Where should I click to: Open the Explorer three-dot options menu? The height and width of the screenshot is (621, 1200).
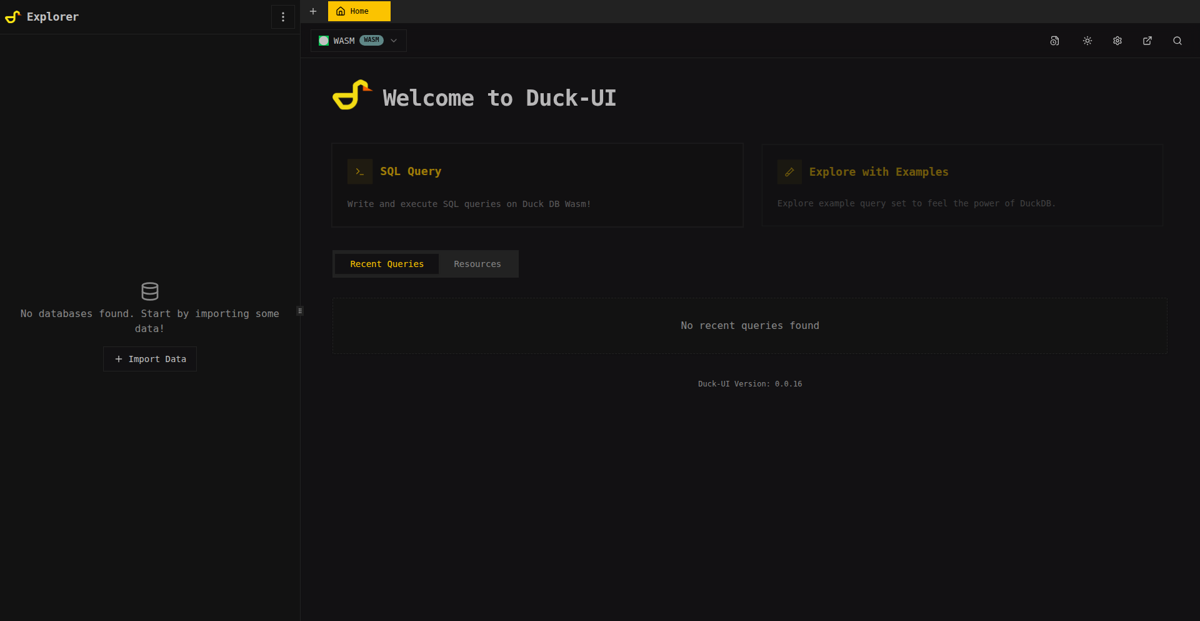(x=283, y=17)
